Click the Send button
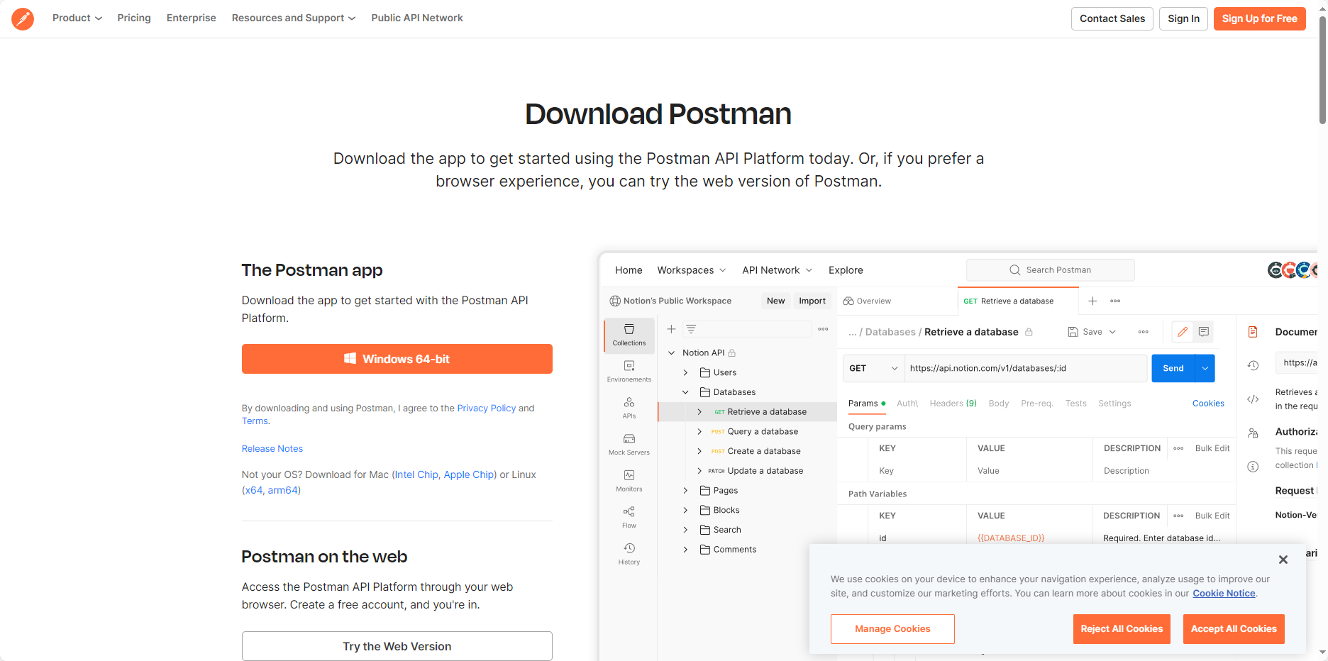This screenshot has height=661, width=1328. (1173, 368)
